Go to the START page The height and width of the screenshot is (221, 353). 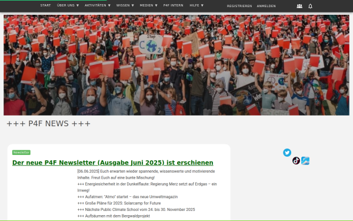click(x=45, y=5)
